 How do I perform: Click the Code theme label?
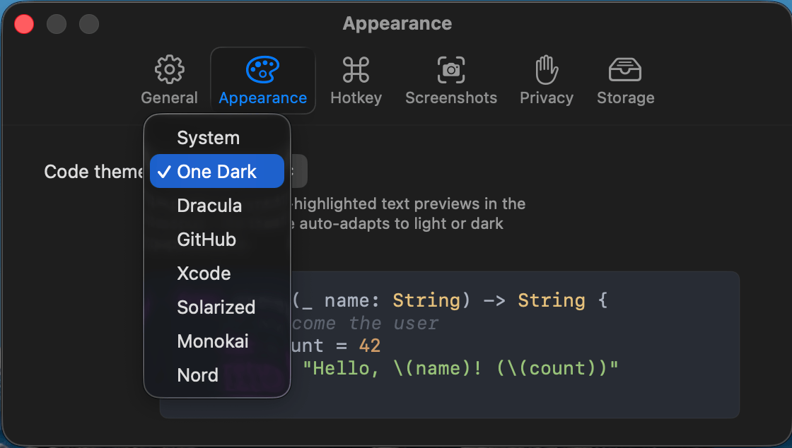click(94, 172)
